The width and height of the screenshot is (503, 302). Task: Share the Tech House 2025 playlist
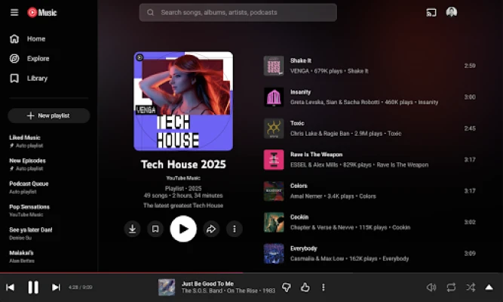coord(211,229)
